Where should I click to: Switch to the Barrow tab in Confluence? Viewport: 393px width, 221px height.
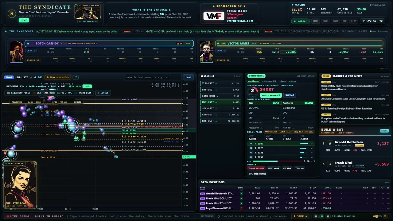click(293, 81)
